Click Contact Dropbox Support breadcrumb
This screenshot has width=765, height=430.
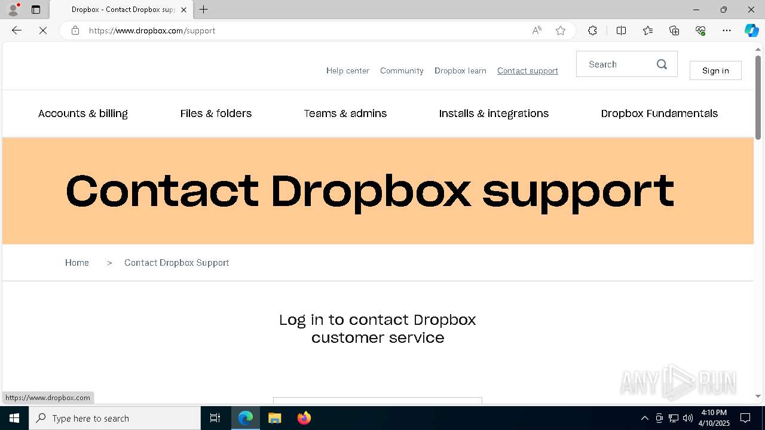pyautogui.click(x=177, y=263)
